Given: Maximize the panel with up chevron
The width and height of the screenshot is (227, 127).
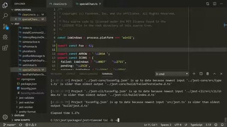Looking at the screenshot, I should coord(214,74).
